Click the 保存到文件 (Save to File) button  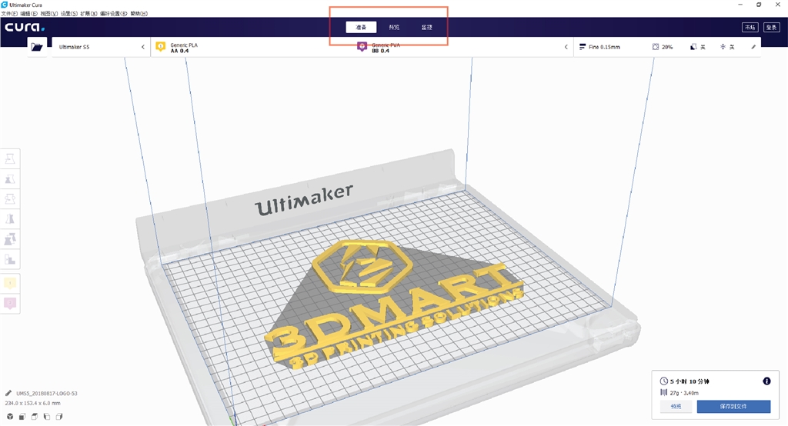733,406
